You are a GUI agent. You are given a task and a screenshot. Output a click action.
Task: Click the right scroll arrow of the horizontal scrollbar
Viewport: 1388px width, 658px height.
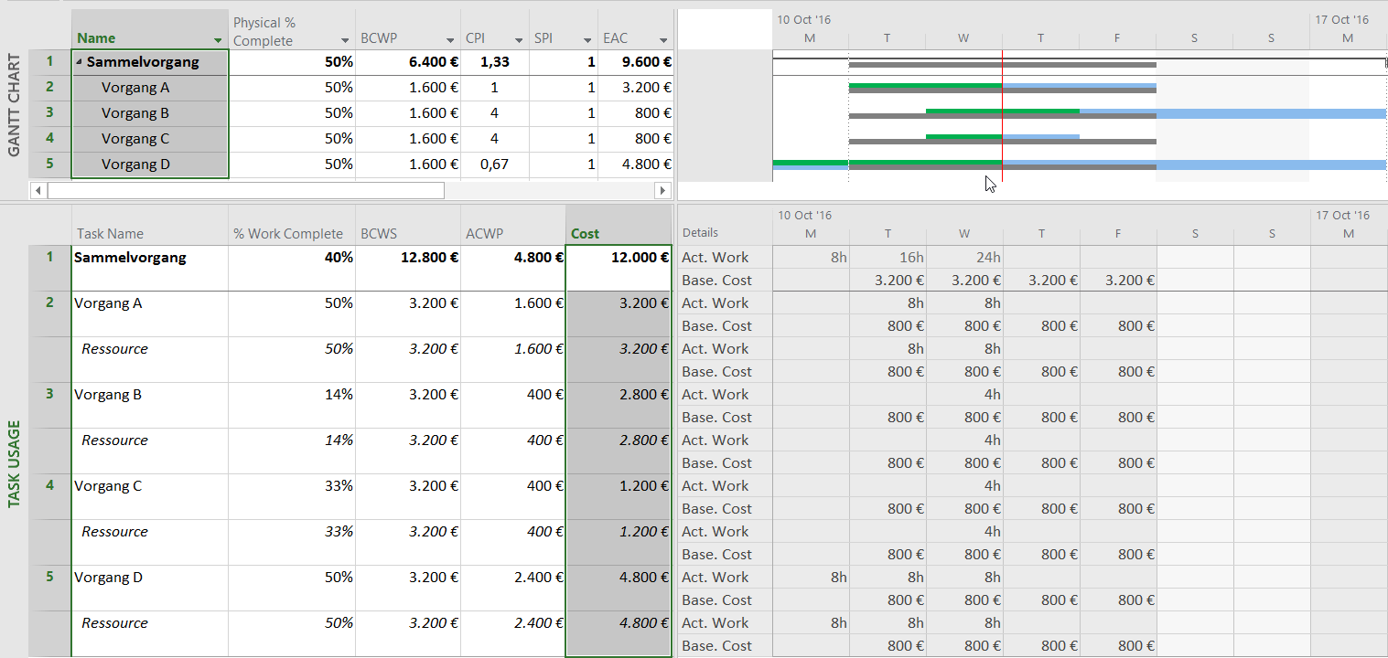coord(663,190)
